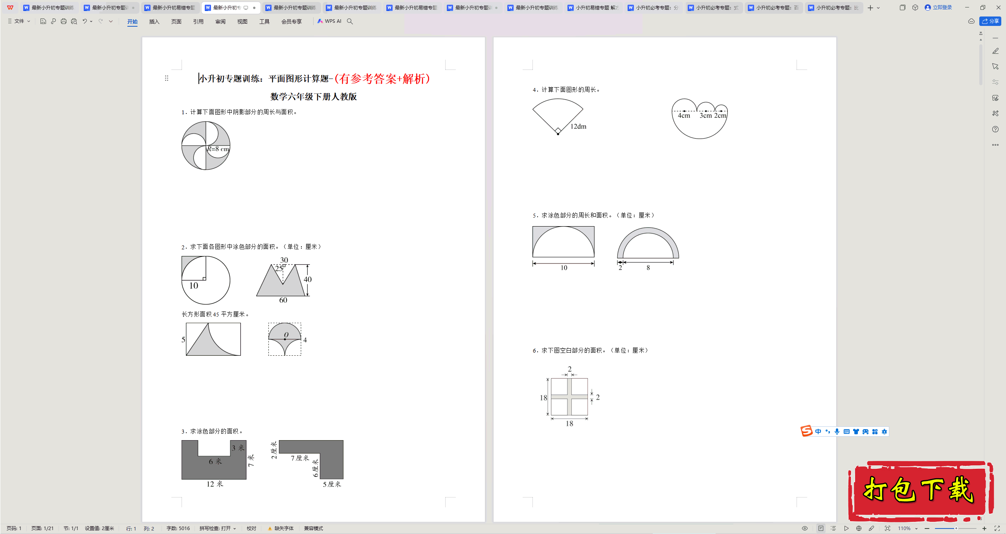Click the 校对 proofreading button in status bar
This screenshot has height=534, width=1006.
point(251,529)
